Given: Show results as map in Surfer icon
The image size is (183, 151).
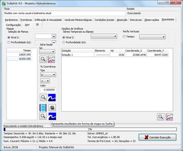Looking at the screenshot, I should [x=52, y=116].
